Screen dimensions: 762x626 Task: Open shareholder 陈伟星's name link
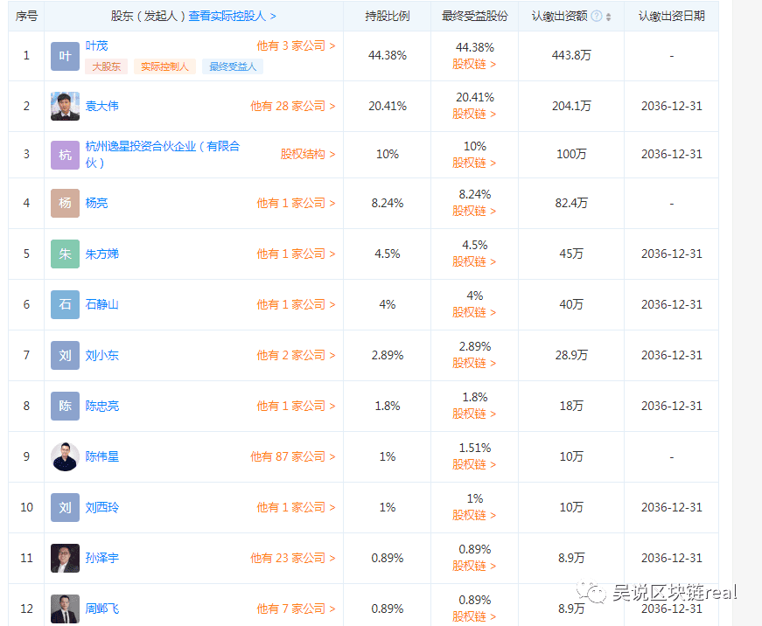[x=102, y=456]
